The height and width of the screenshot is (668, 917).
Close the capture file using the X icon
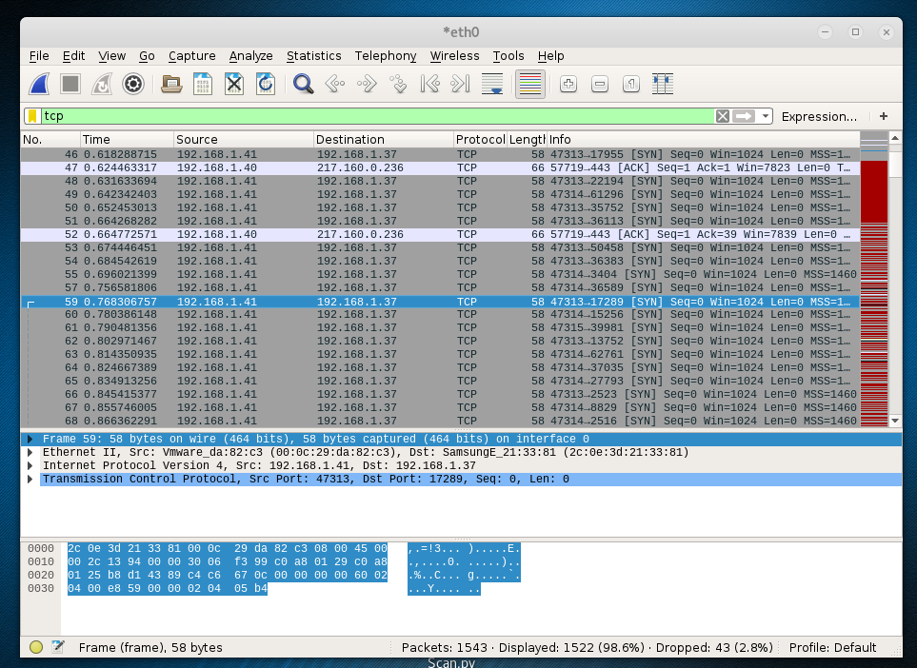[x=234, y=84]
